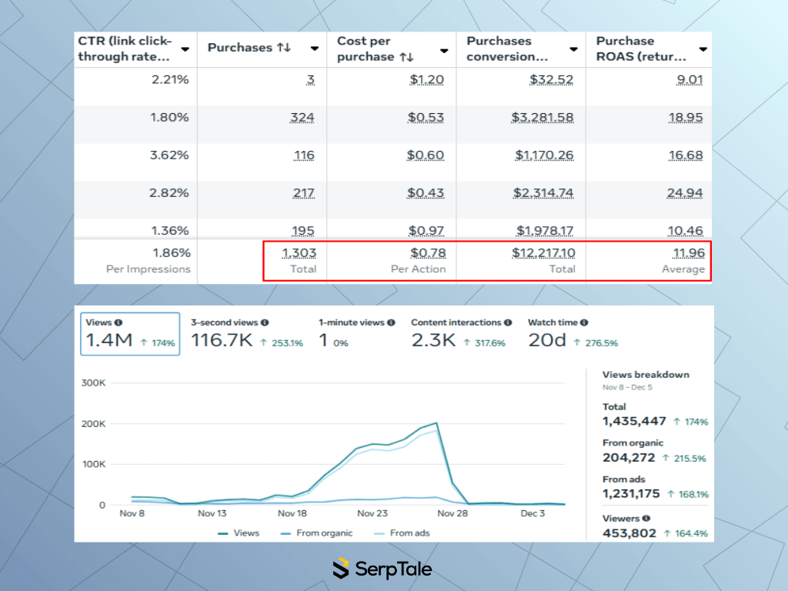Image resolution: width=788 pixels, height=591 pixels.
Task: Toggle the From ads legend series
Action: click(x=402, y=533)
